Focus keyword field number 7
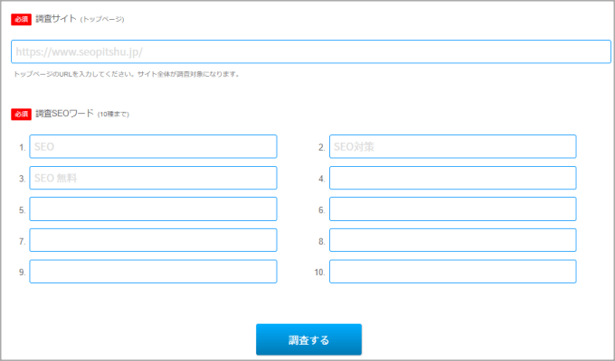The width and height of the screenshot is (615, 361). click(x=153, y=240)
